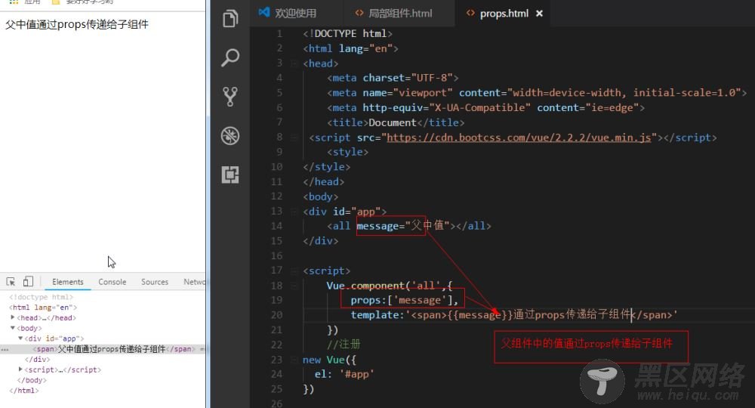Fold the script block at line 17
Image resolution: width=755 pixels, height=408 pixels.
click(x=294, y=270)
